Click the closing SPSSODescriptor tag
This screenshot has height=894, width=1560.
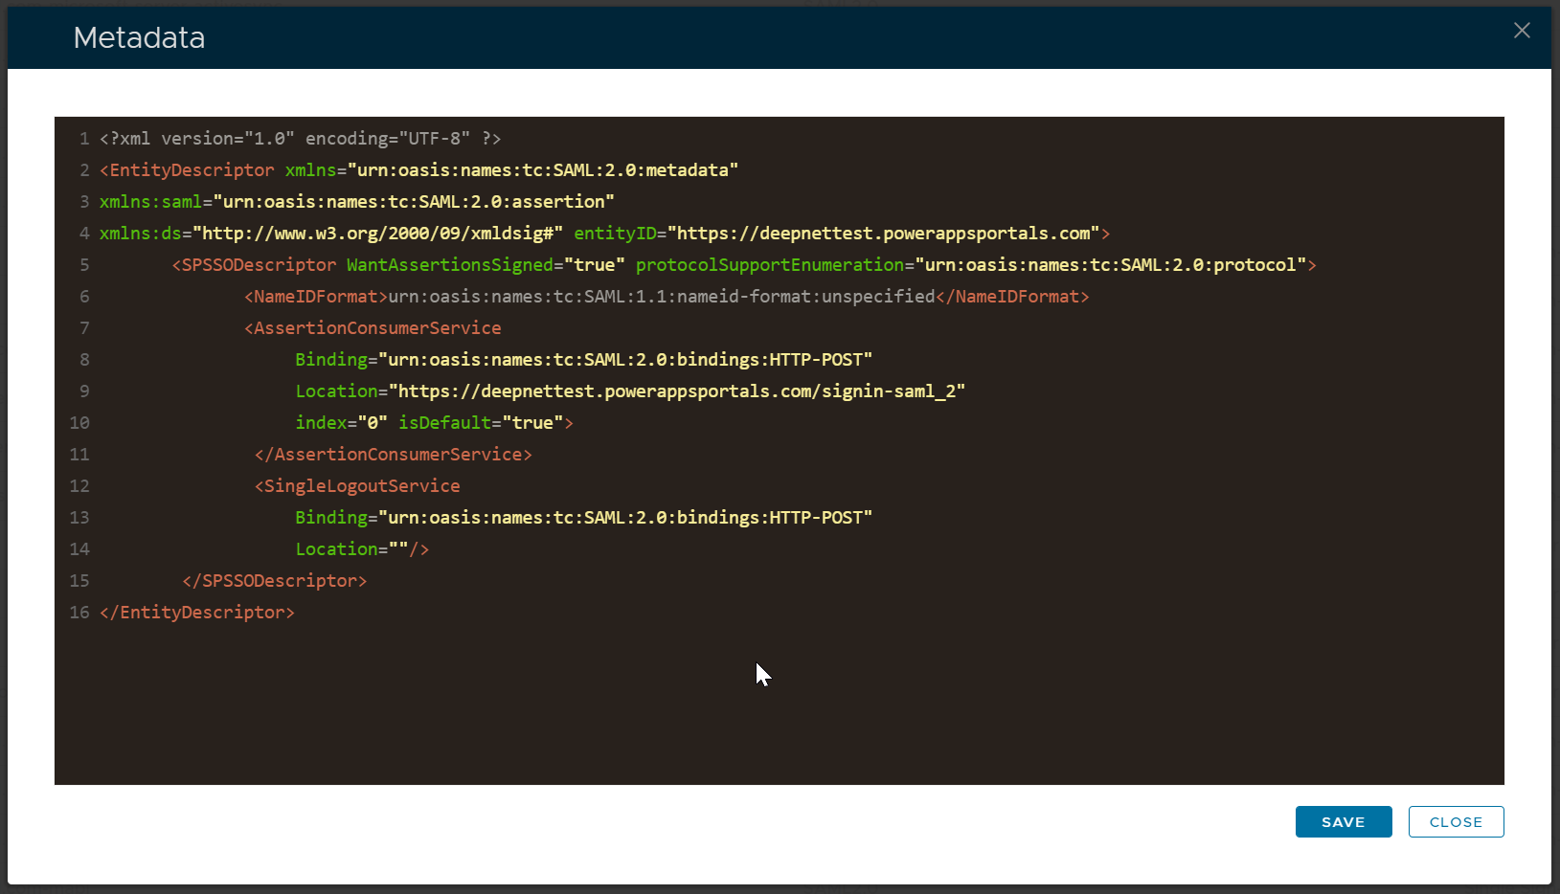coord(274,581)
